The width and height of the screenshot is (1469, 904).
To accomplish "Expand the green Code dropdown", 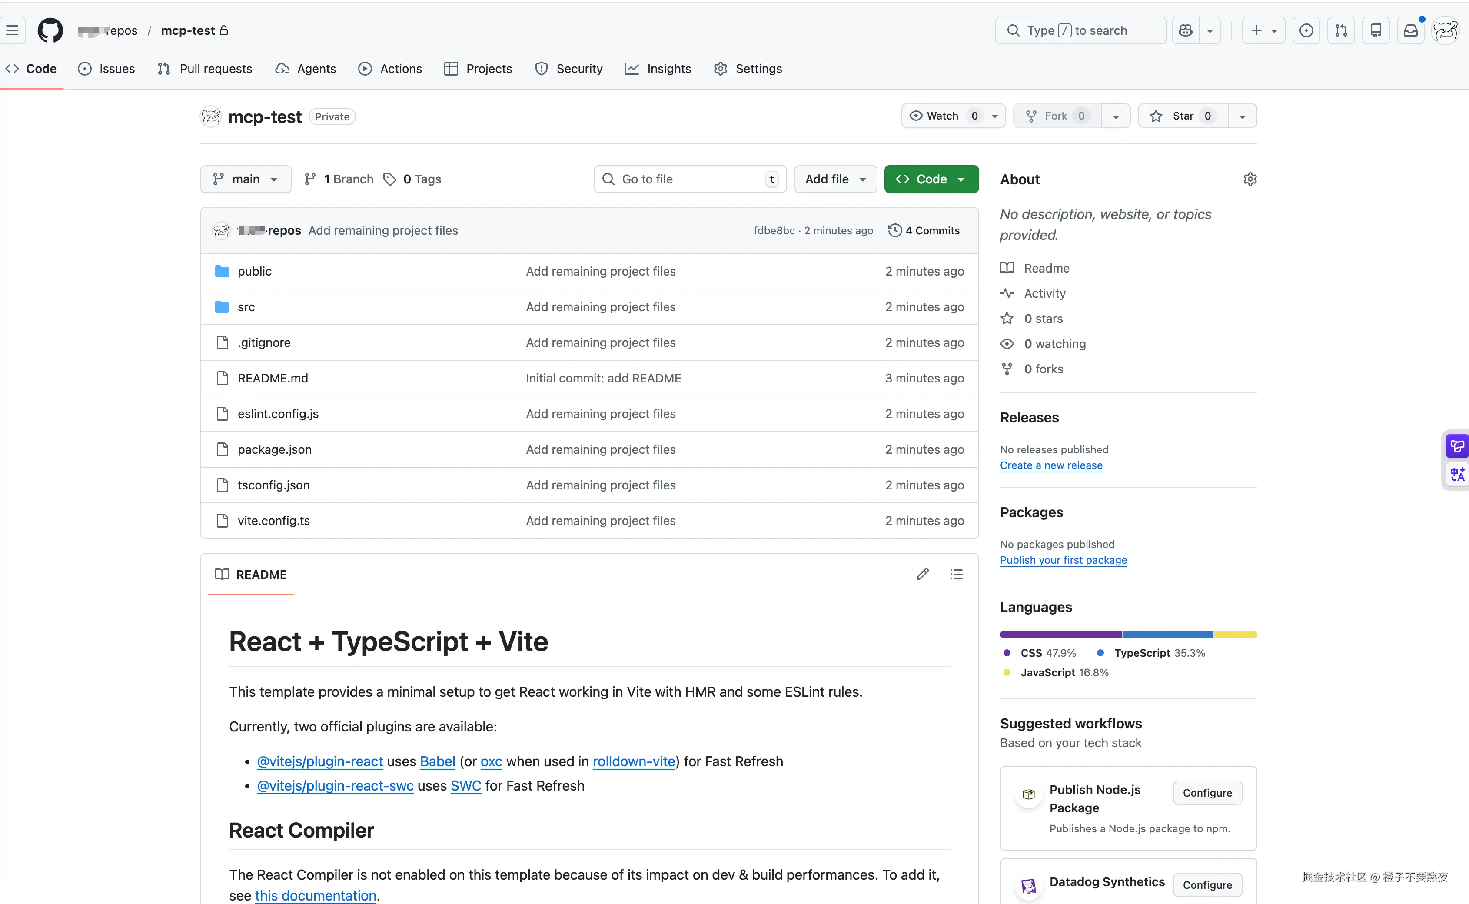I will coord(931,179).
